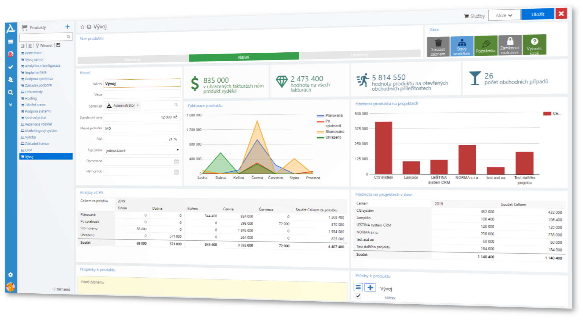583x320 pixels.
Task: Click the info icon beside the Vývoj title
Action: click(x=89, y=27)
